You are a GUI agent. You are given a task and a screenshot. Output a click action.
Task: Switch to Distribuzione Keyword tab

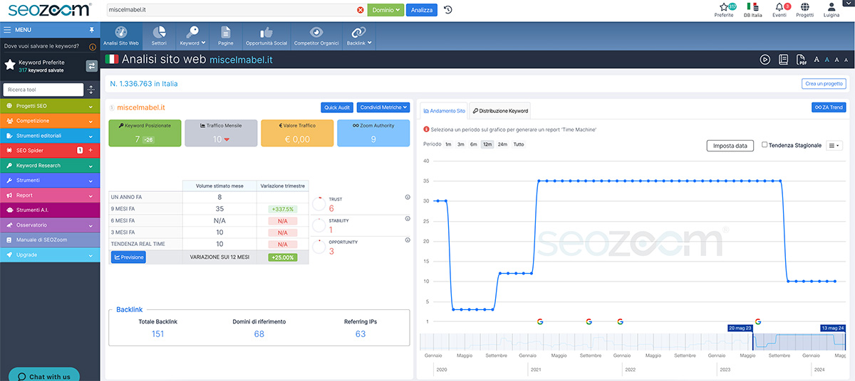499,111
